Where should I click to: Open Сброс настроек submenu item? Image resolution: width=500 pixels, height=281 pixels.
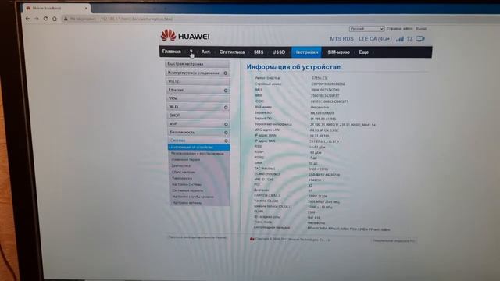(184, 172)
